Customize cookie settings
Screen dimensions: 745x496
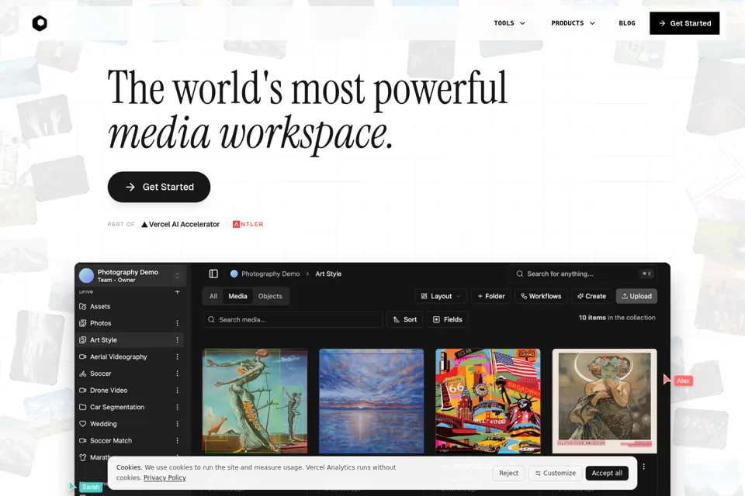[555, 474]
